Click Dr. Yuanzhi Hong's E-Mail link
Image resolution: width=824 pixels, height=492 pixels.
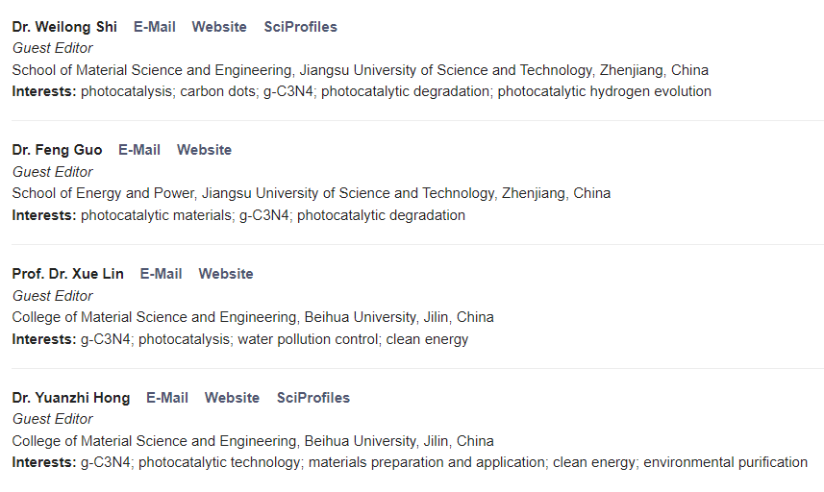[x=167, y=398]
